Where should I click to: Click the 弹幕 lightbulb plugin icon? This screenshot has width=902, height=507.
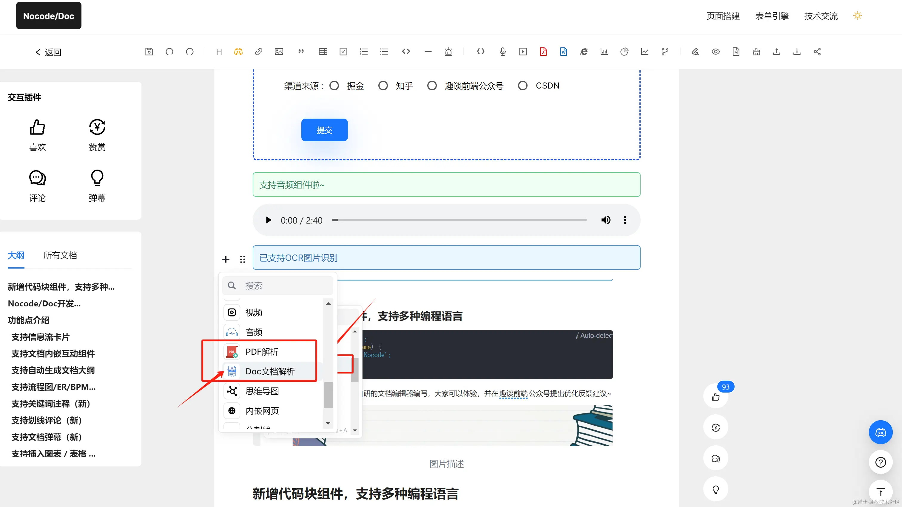pos(97,178)
